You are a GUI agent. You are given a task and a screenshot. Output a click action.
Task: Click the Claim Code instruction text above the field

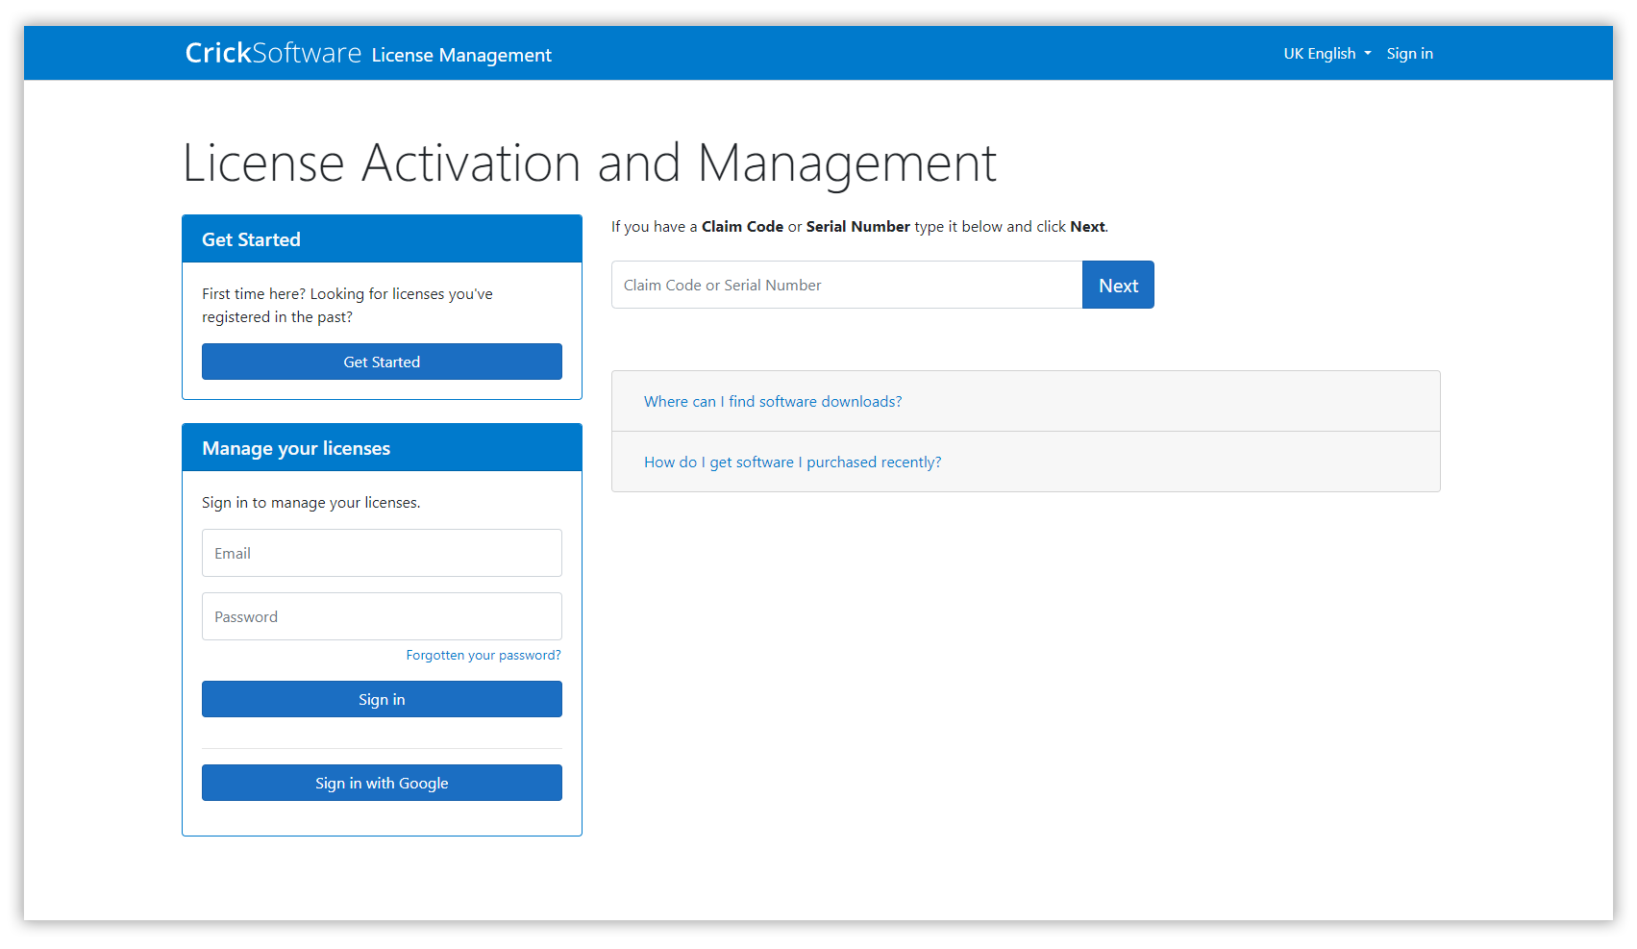click(859, 227)
